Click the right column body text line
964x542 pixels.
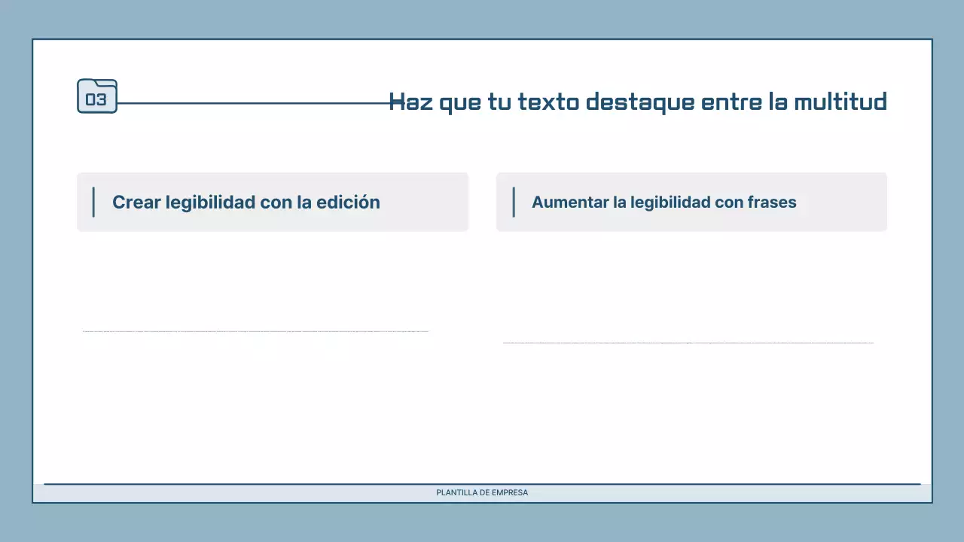(x=688, y=343)
